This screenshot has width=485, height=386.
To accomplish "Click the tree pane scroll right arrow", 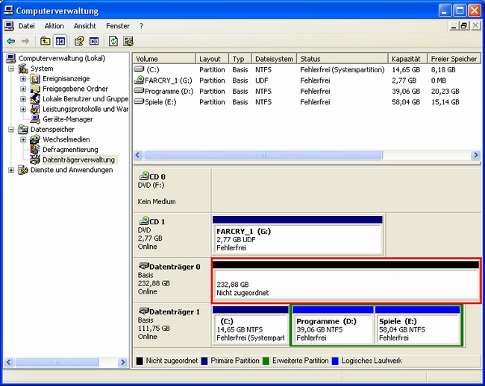I will coord(123,362).
